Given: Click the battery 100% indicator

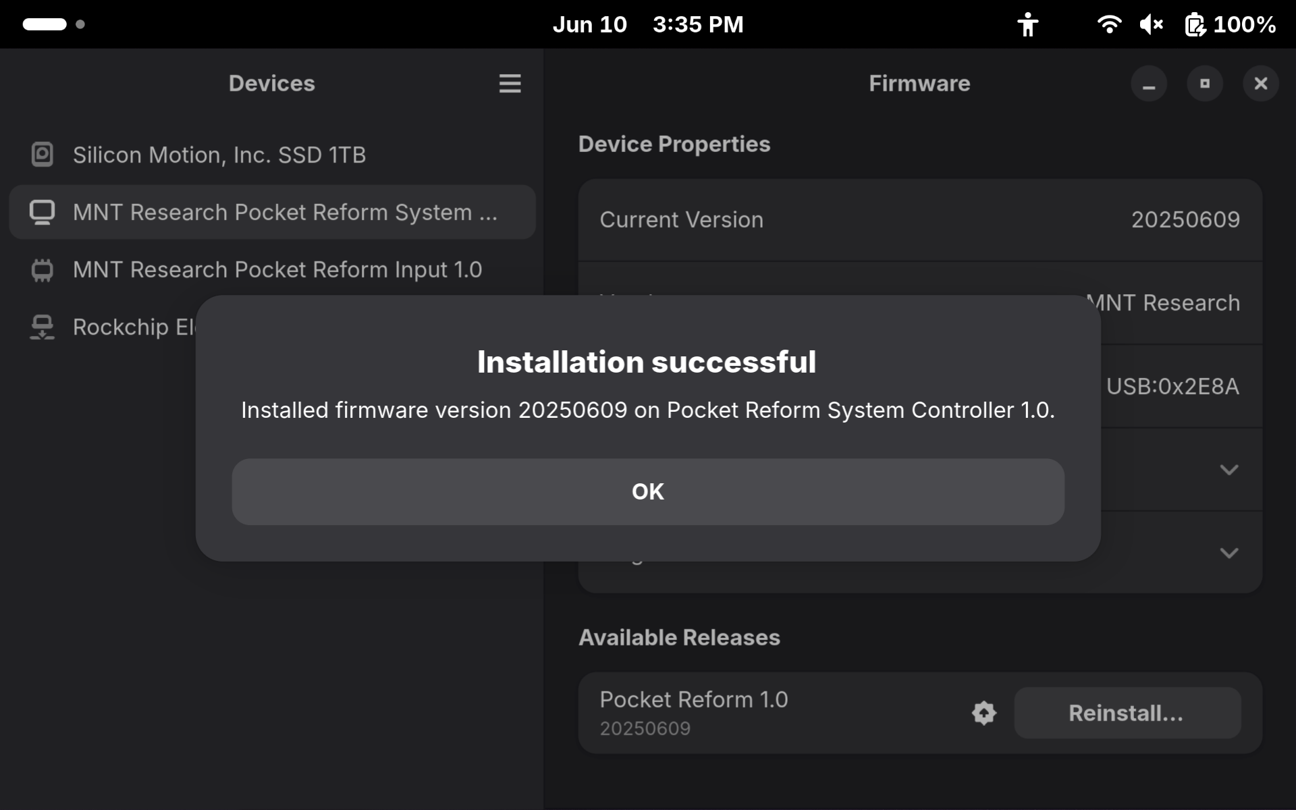Looking at the screenshot, I should click(1230, 24).
